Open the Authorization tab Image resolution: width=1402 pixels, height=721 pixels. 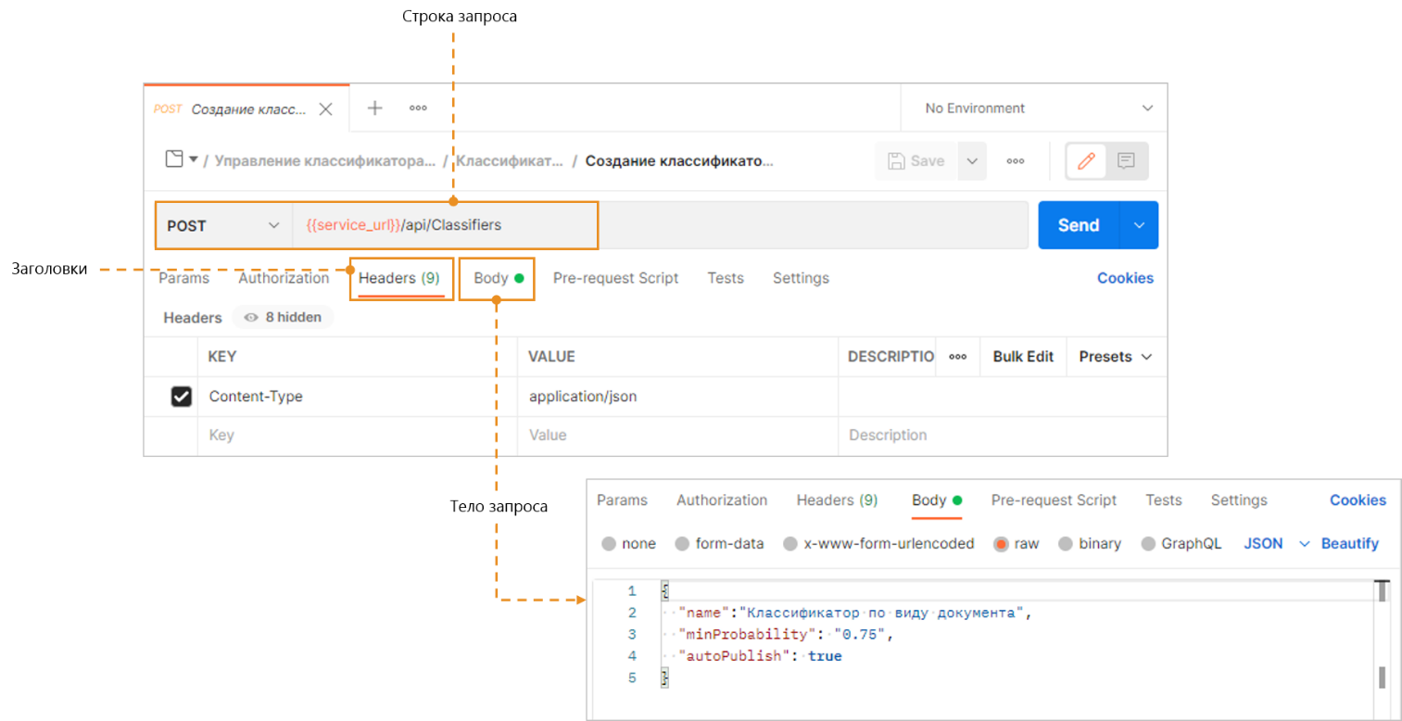coord(284,278)
